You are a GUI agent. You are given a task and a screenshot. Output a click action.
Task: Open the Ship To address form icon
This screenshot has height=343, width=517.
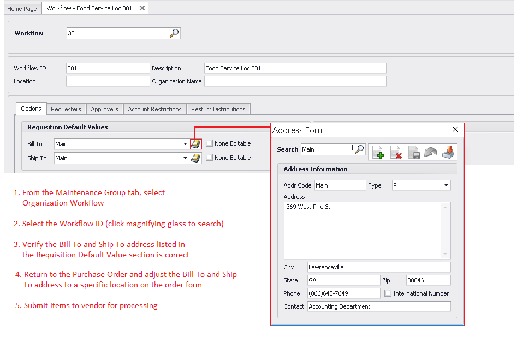click(195, 158)
